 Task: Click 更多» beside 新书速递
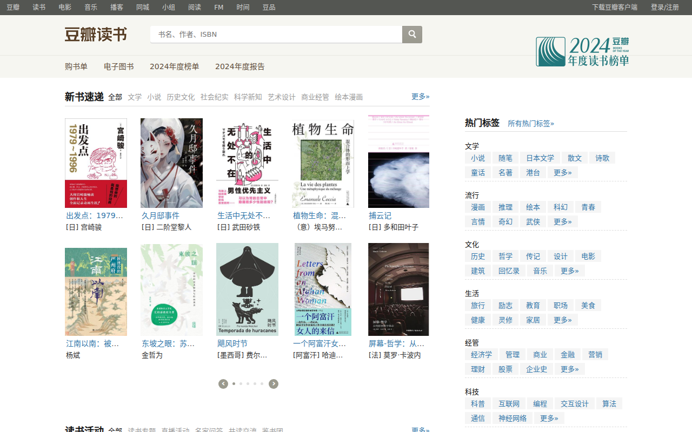421,96
